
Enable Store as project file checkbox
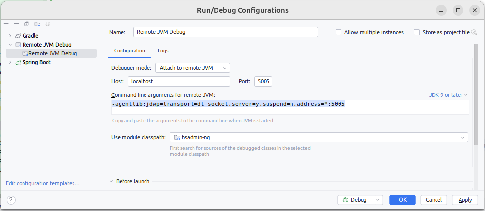pyautogui.click(x=417, y=32)
